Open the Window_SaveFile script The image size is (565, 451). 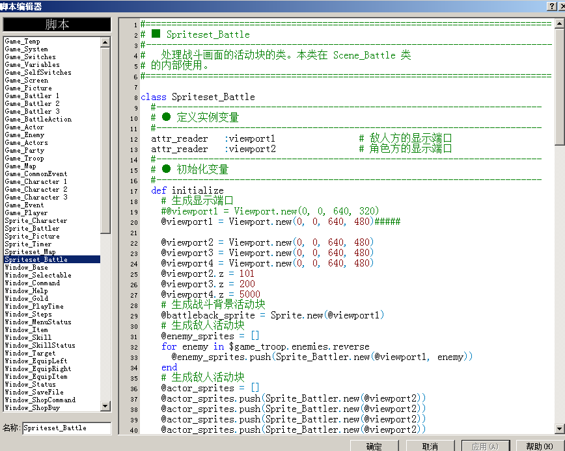(52, 393)
